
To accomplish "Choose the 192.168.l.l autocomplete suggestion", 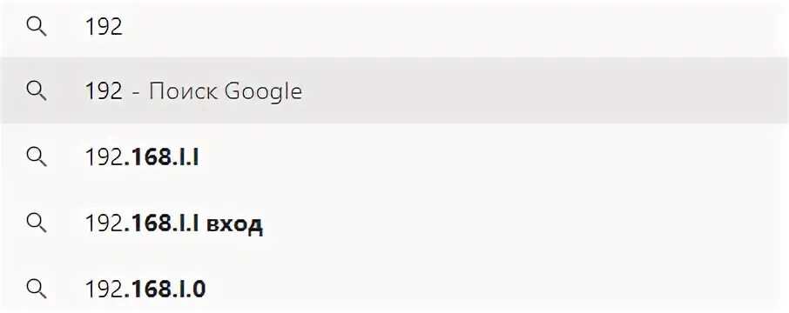I will [x=394, y=157].
